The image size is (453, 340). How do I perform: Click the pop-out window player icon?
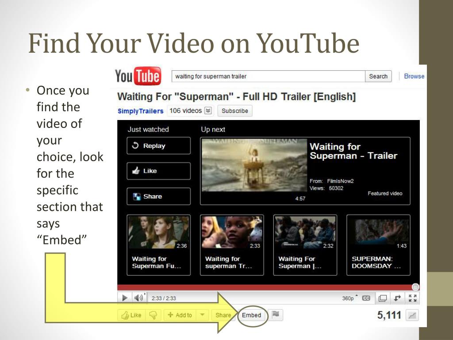tap(383, 298)
